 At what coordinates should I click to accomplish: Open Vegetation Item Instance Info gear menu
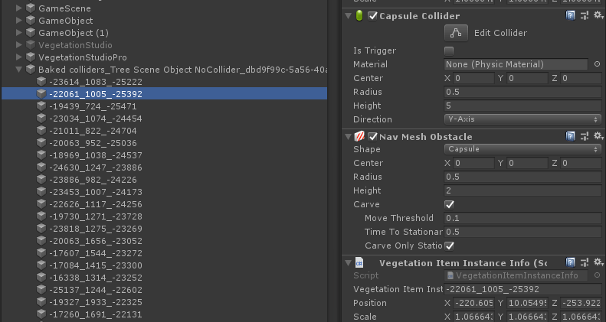597,262
